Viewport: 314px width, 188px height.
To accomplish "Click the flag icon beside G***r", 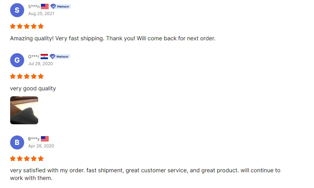I will (44, 56).
